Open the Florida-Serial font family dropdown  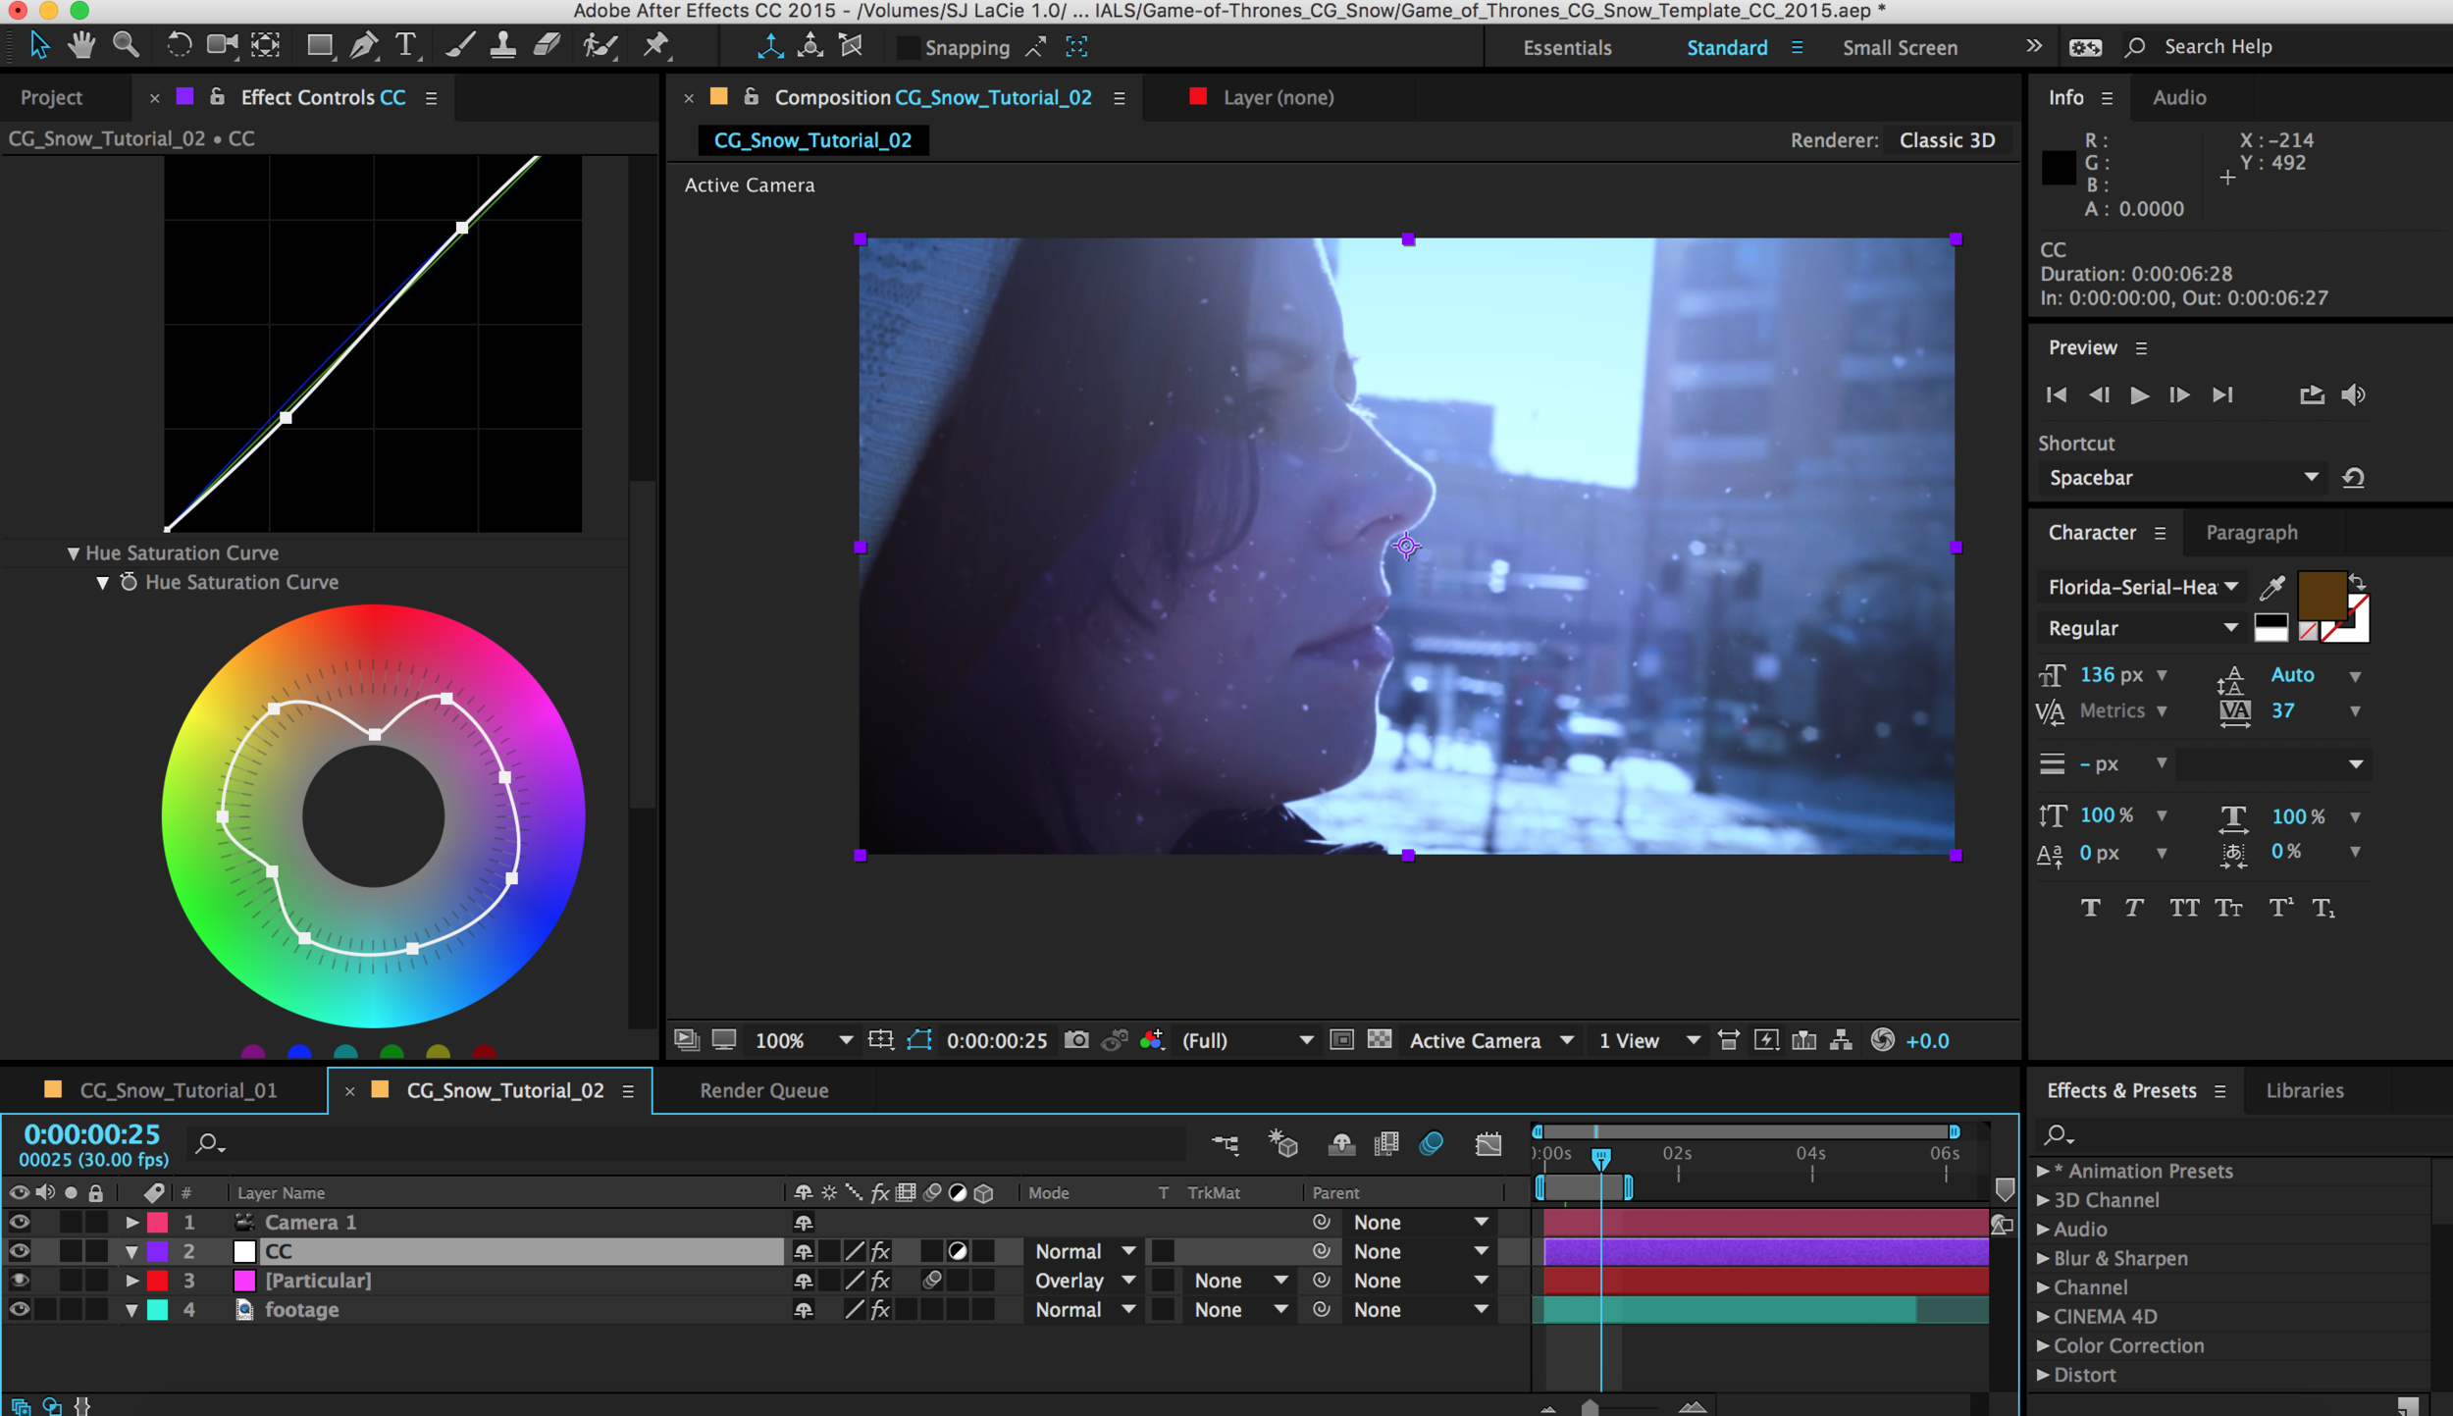point(2141,587)
